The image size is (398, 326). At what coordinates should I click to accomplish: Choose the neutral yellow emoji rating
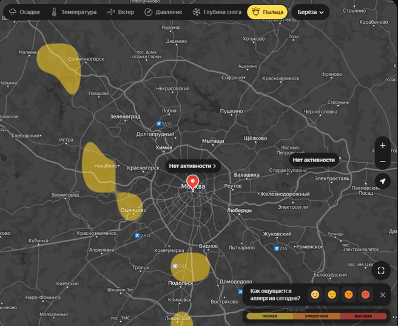tap(332, 295)
